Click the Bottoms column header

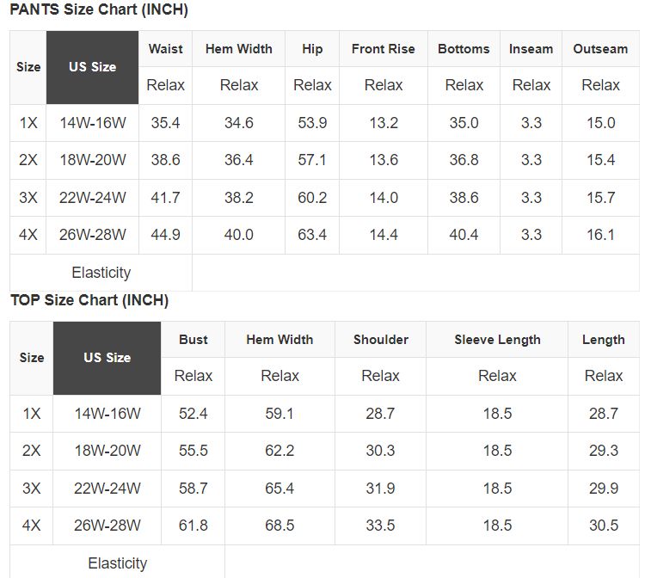(464, 49)
